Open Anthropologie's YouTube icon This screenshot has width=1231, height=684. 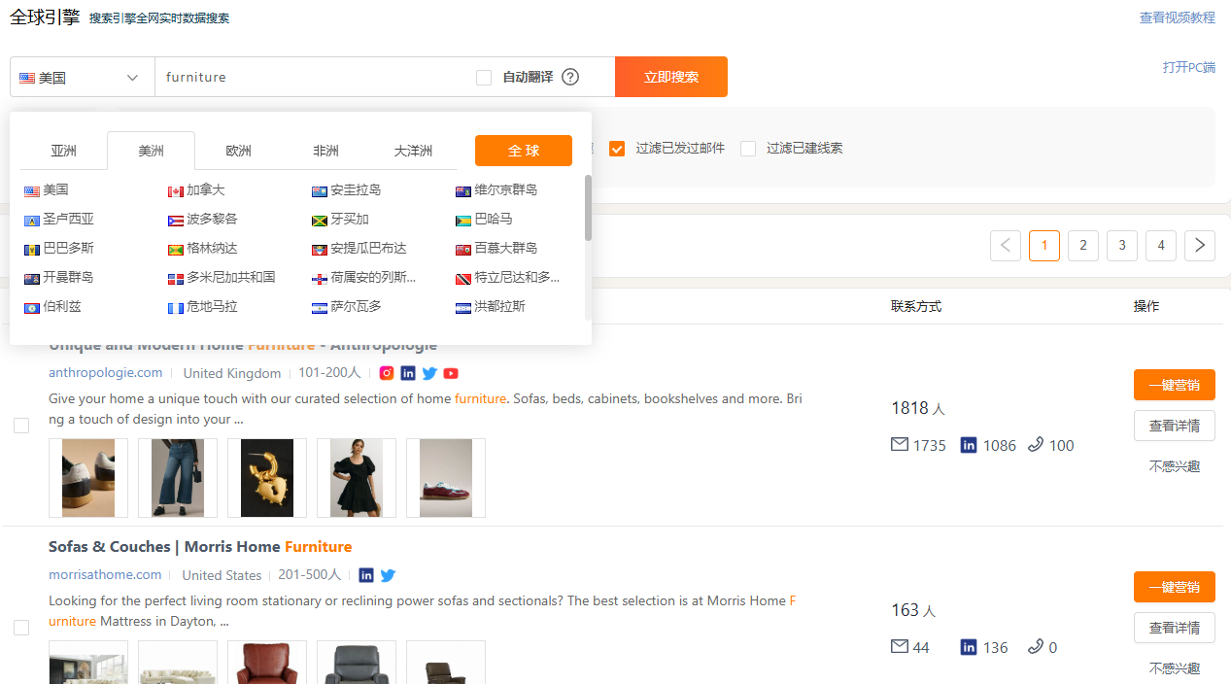pyautogui.click(x=451, y=373)
